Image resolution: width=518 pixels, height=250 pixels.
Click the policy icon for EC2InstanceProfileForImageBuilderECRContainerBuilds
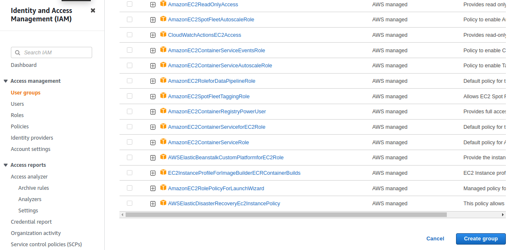163,173
